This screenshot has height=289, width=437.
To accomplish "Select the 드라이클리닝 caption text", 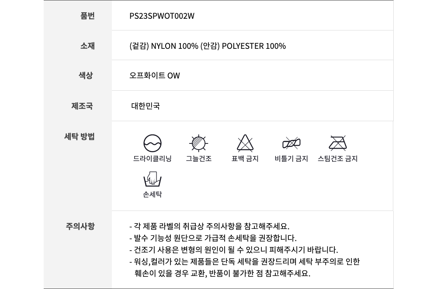I will tap(152, 159).
